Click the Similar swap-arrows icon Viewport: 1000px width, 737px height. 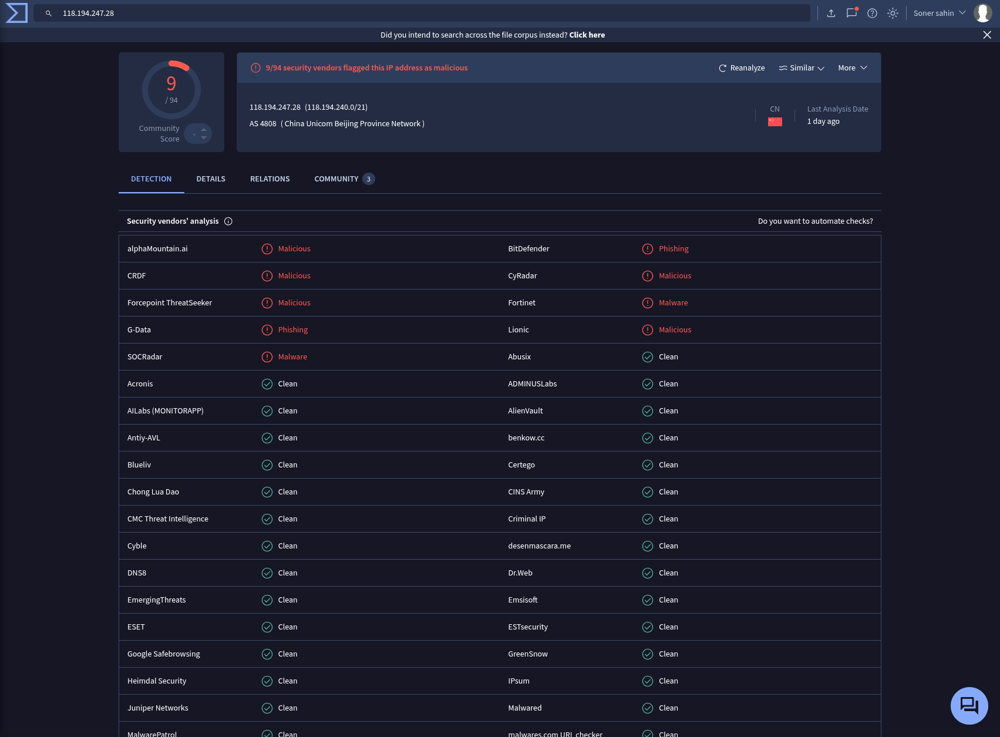(x=783, y=68)
